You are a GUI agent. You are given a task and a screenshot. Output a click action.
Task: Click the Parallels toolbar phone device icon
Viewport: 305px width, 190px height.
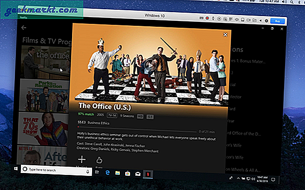(243, 19)
